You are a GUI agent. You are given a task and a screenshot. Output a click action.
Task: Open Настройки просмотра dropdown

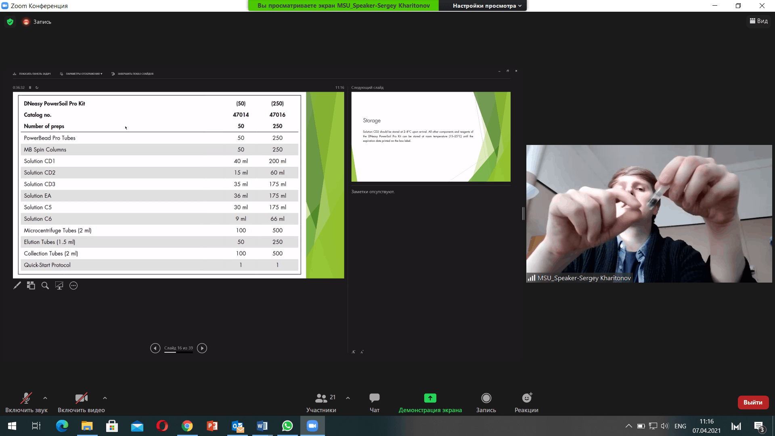[x=486, y=6]
